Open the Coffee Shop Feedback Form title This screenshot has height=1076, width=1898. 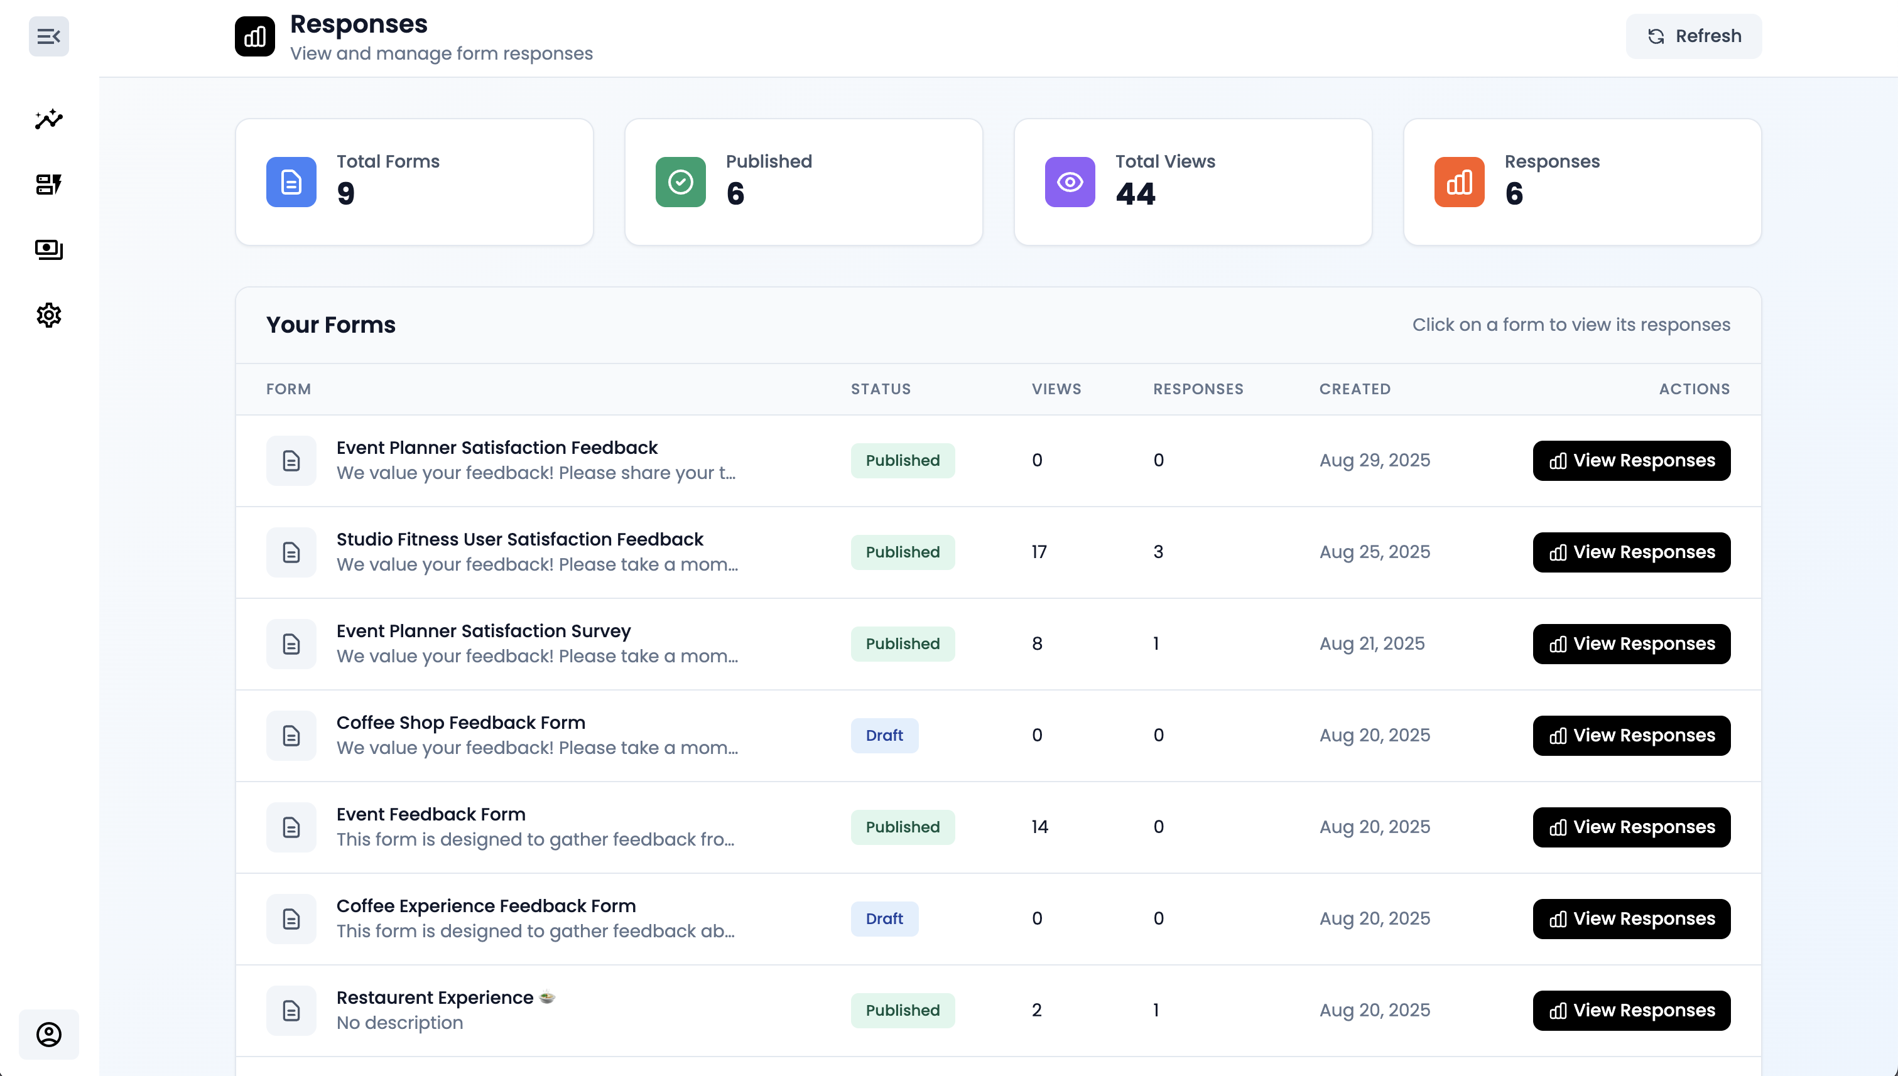[x=460, y=723]
